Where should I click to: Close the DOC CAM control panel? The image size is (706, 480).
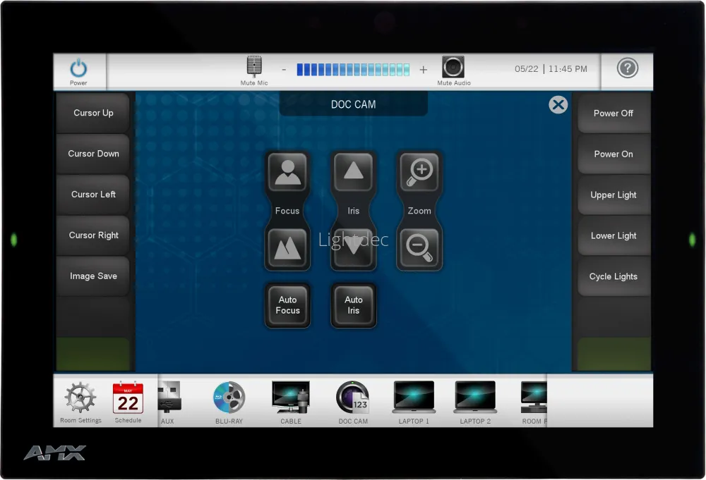pos(558,105)
